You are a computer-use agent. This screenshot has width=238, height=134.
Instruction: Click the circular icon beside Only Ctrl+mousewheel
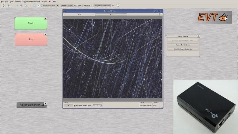pyautogui.click(x=113, y=5)
